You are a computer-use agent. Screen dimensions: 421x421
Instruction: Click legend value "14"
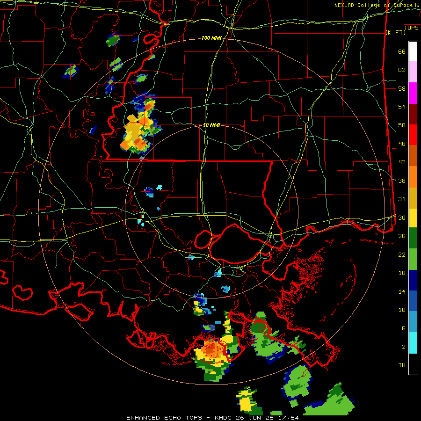402,291
